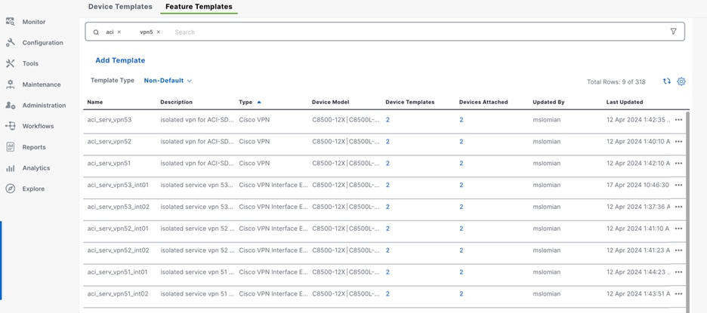Open the Analytics menu label

(x=36, y=168)
